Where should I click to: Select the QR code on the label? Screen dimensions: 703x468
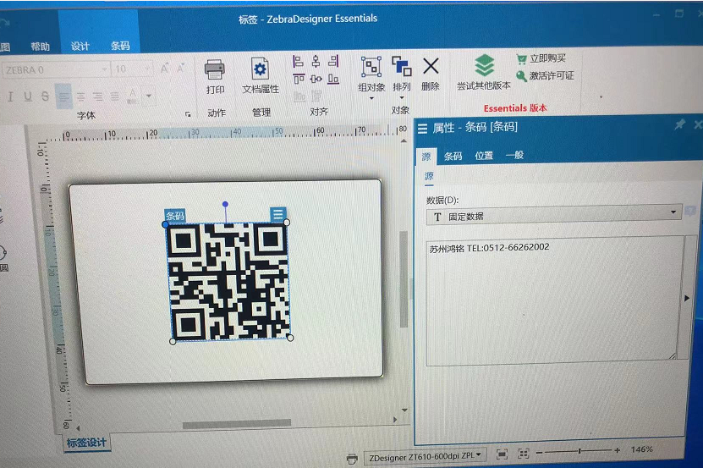click(229, 281)
